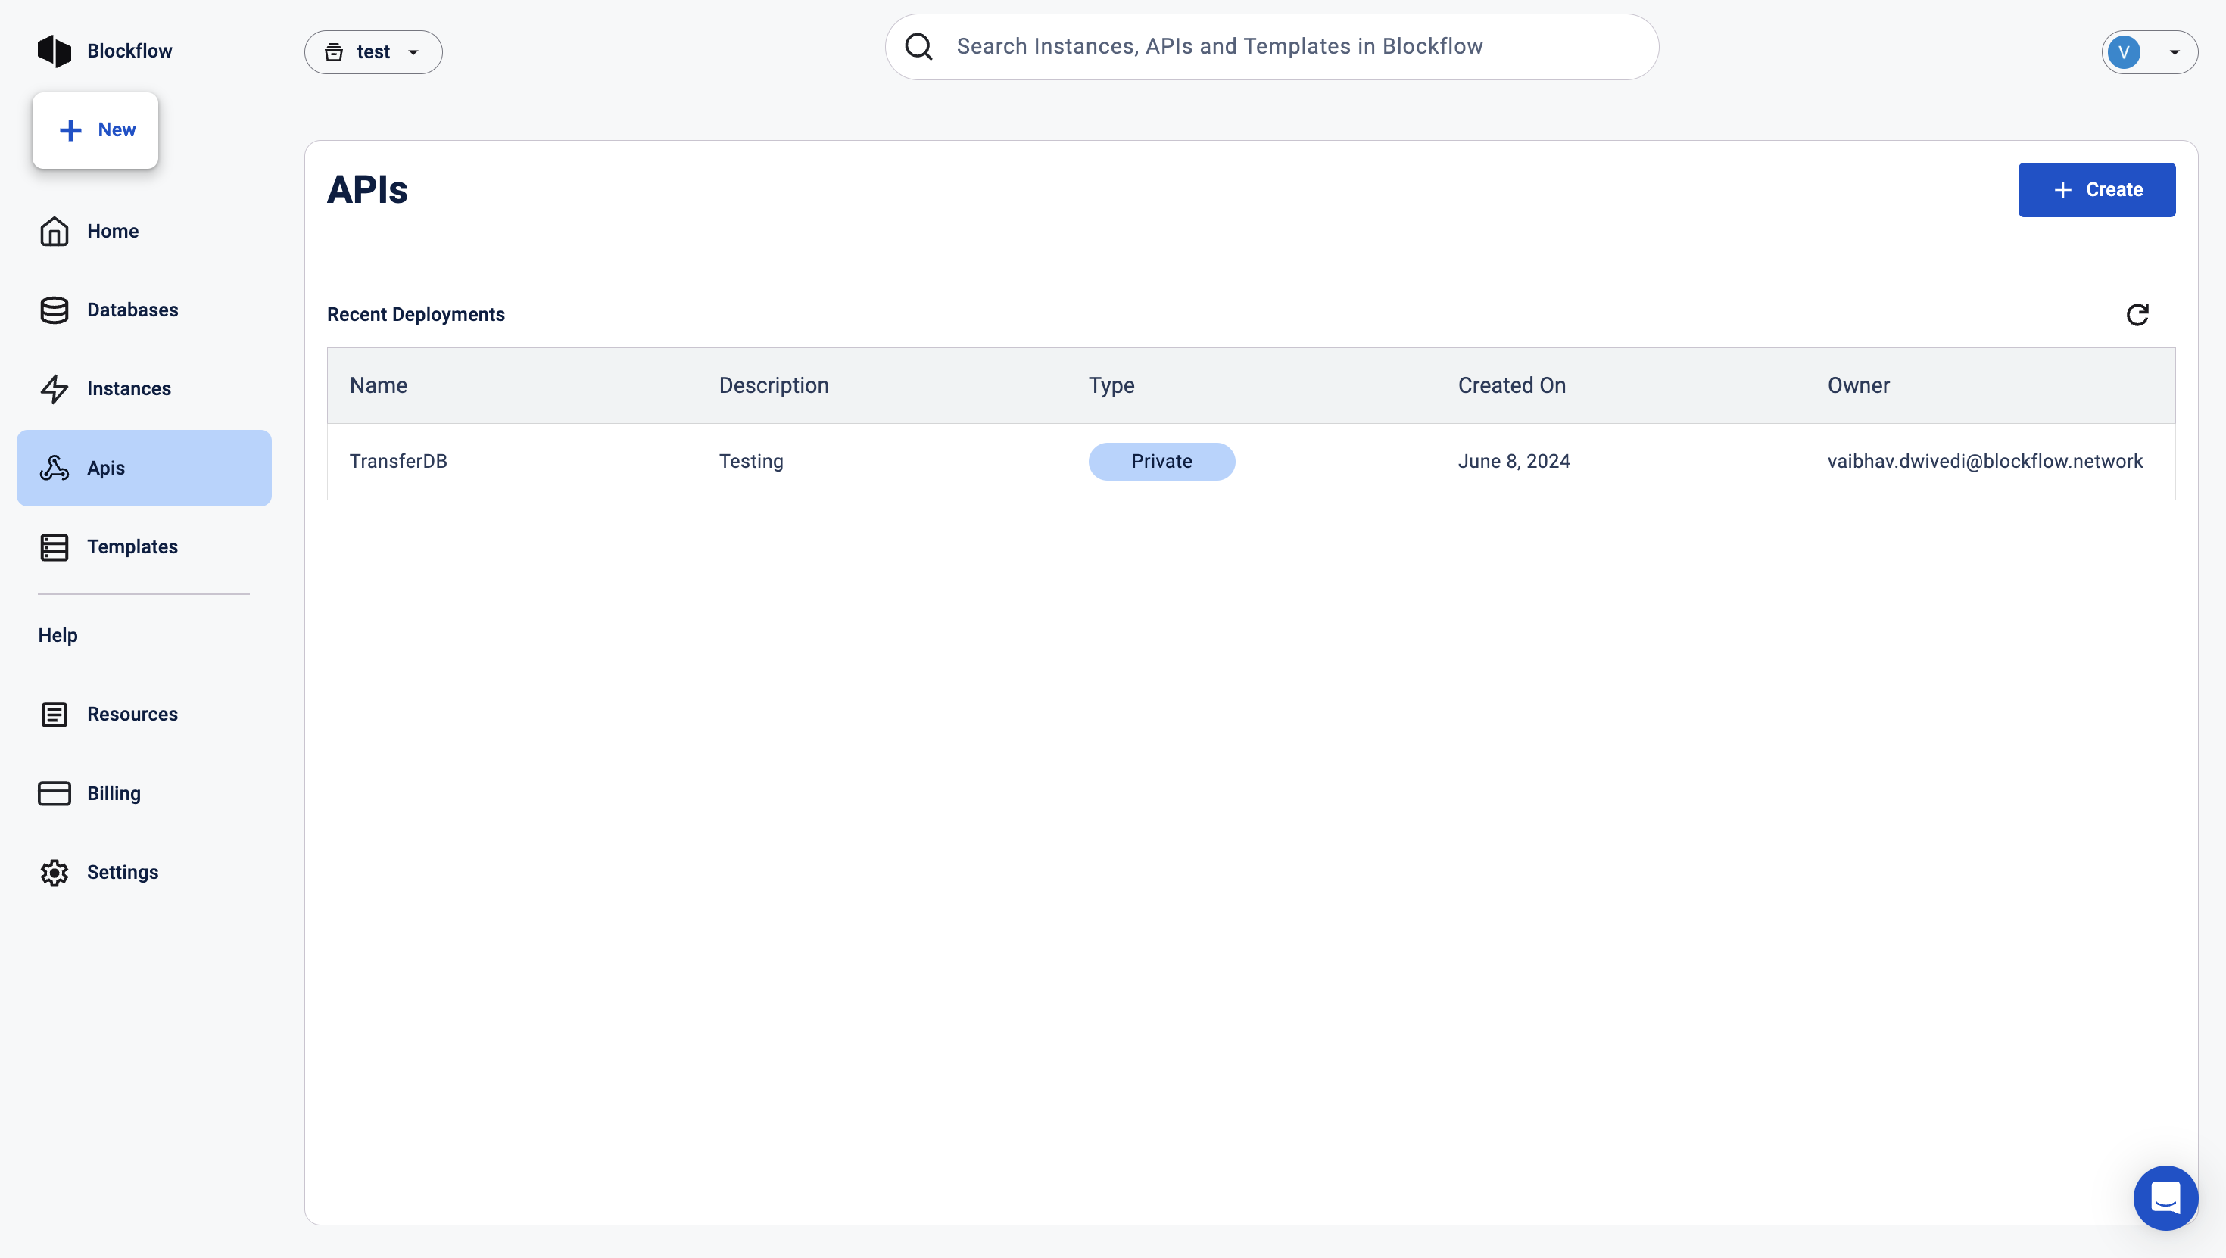Refresh the Recent Deployments list
The height and width of the screenshot is (1258, 2226).
2137,315
